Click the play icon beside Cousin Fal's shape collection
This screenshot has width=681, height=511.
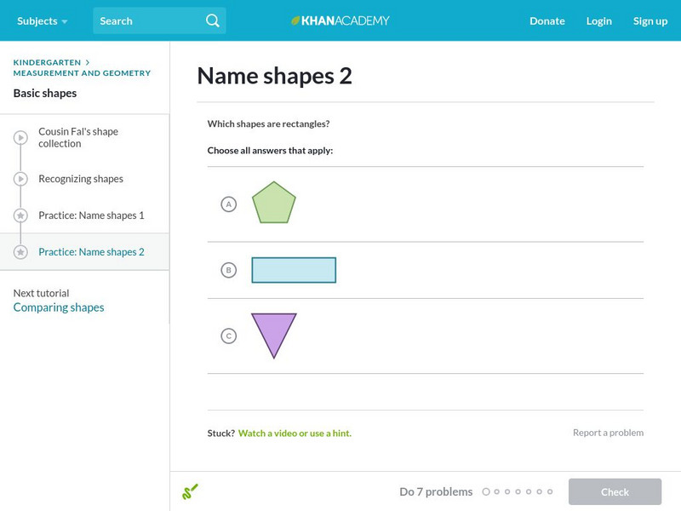(20, 138)
